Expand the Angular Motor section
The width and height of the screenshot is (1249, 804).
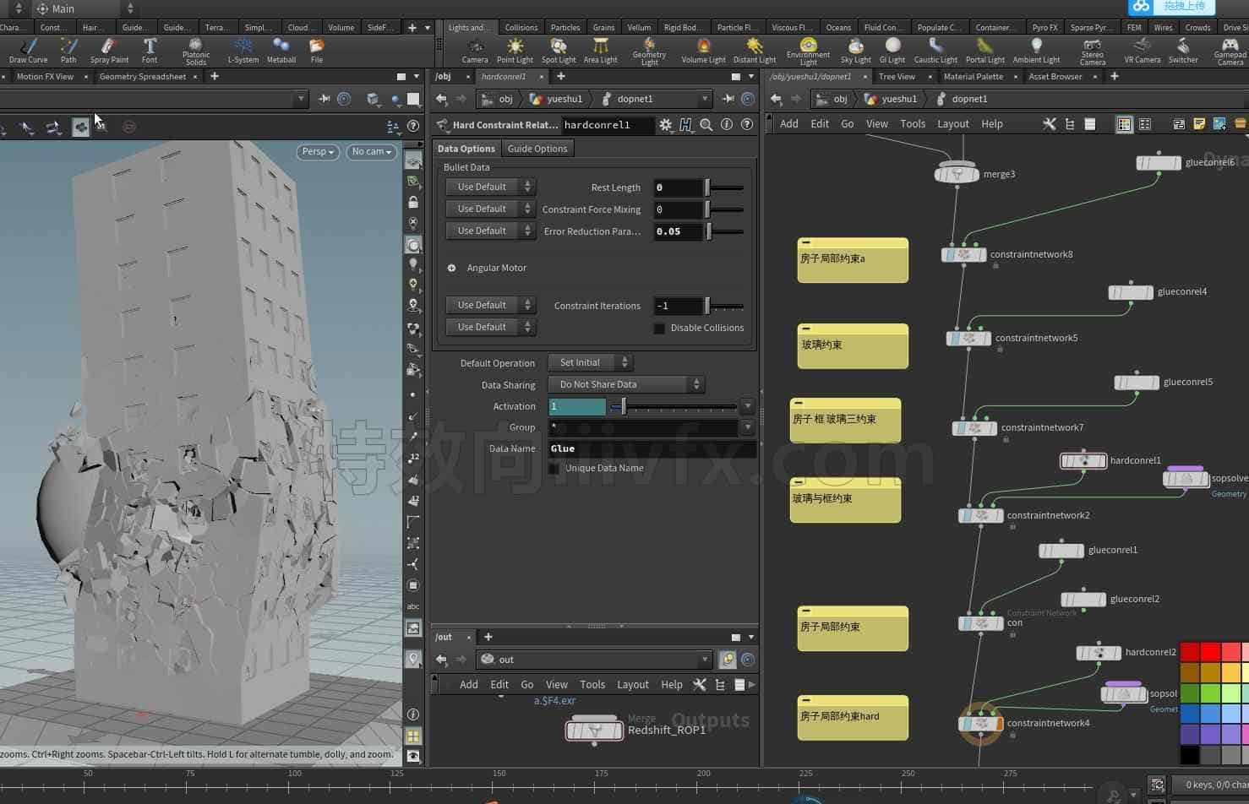coord(451,268)
